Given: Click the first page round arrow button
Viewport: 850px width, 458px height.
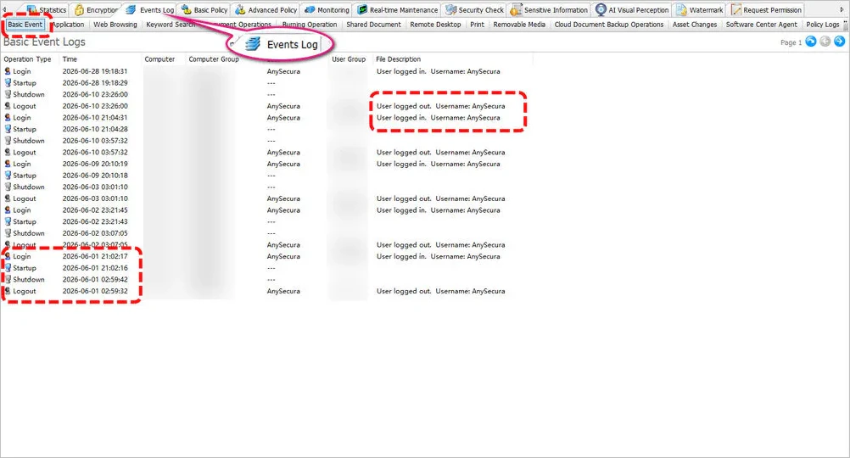Looking at the screenshot, I should tap(810, 42).
